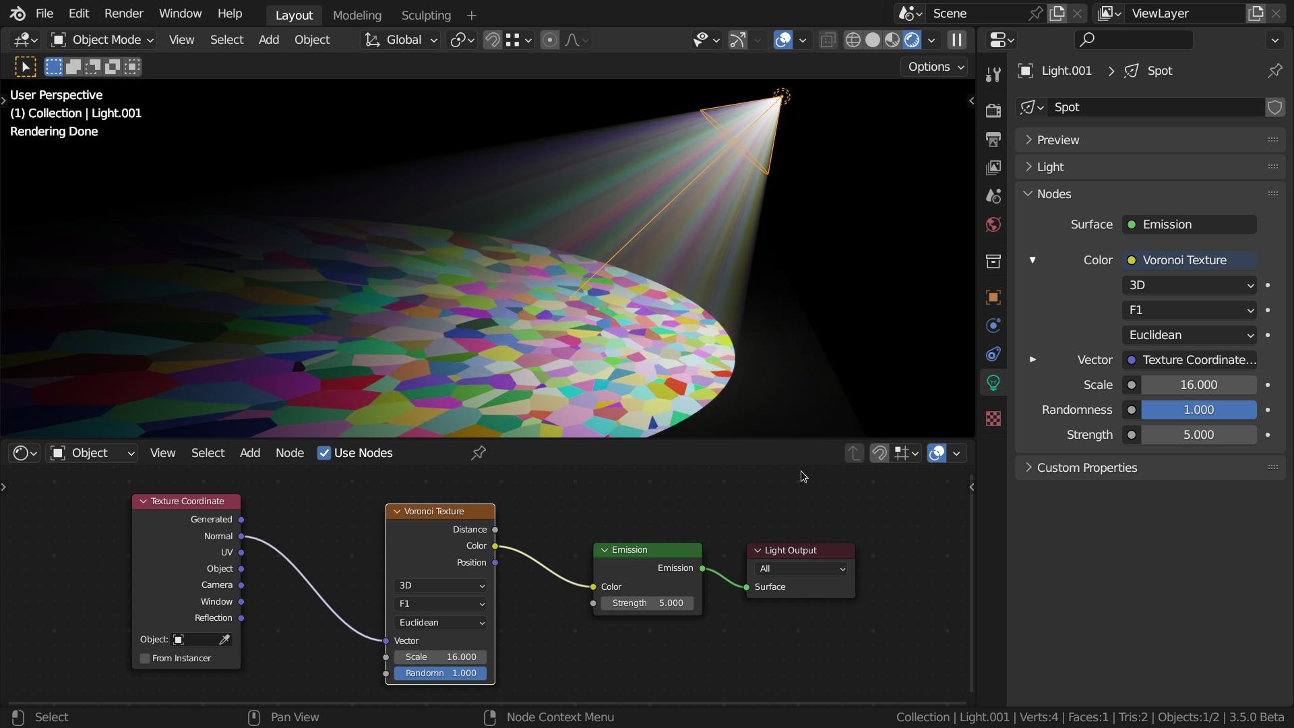
Task: Select the Tweak tool in viewport header
Action: (25, 67)
